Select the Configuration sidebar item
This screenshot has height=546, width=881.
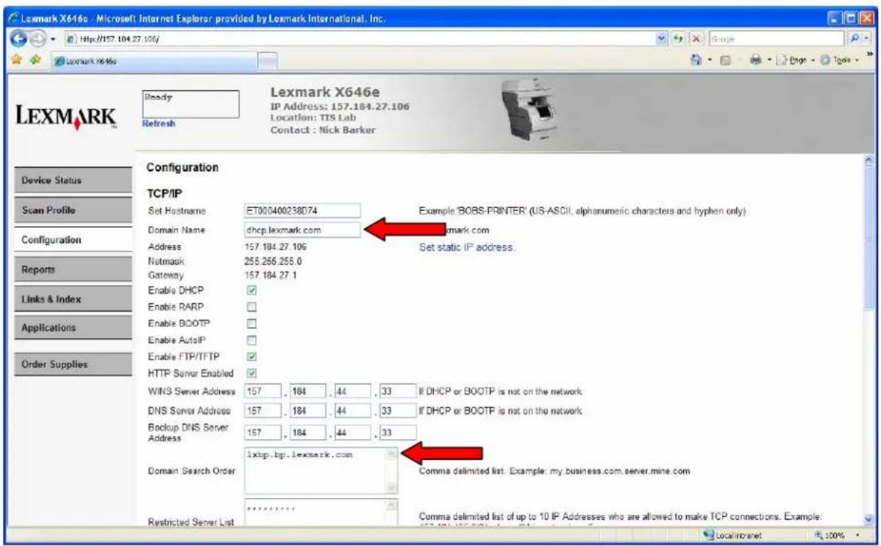[73, 240]
